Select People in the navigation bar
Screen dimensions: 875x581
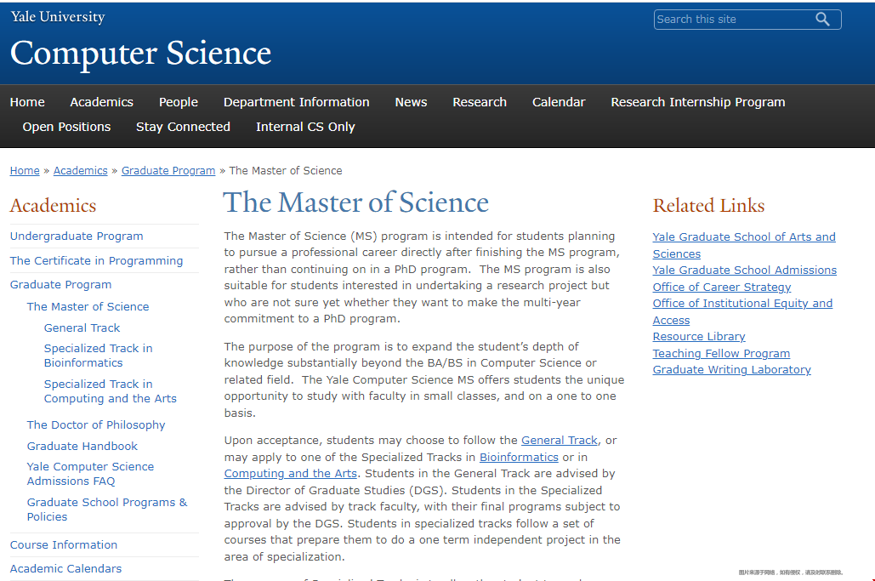179,102
